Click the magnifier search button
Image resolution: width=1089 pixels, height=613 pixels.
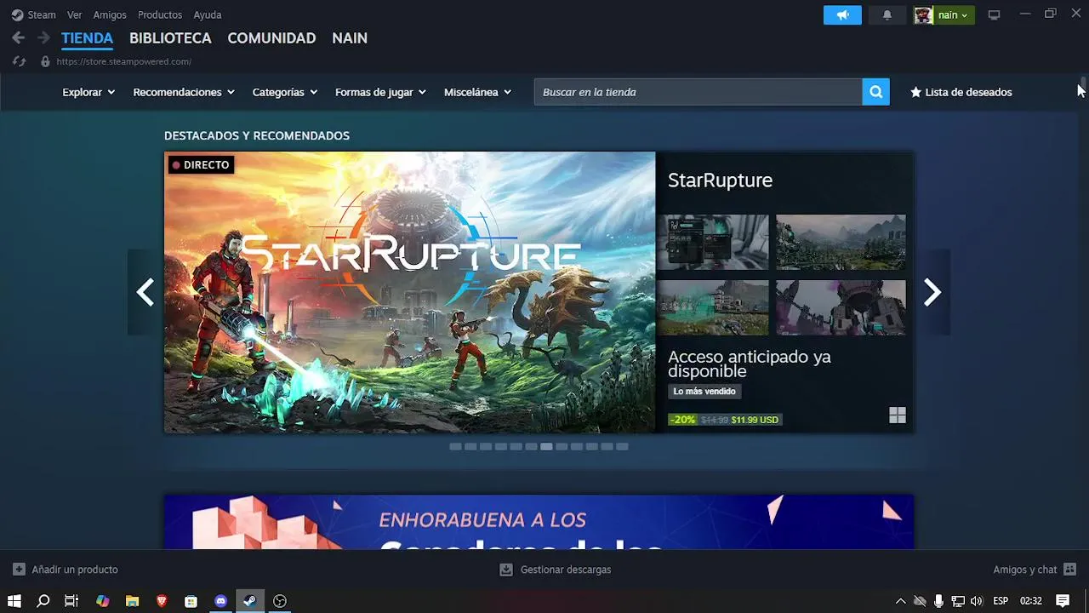(875, 92)
